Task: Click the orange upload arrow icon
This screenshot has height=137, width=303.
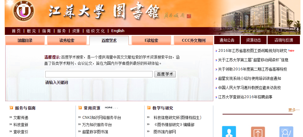Action: tap(258, 132)
